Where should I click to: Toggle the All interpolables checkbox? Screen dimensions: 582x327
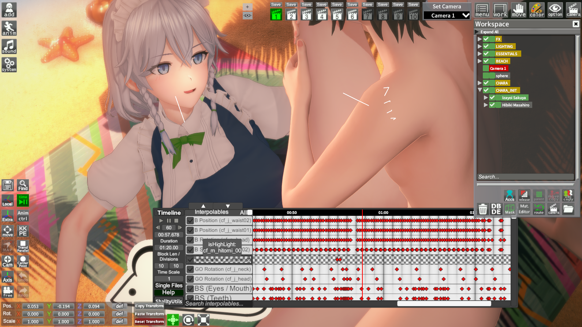coord(250,213)
